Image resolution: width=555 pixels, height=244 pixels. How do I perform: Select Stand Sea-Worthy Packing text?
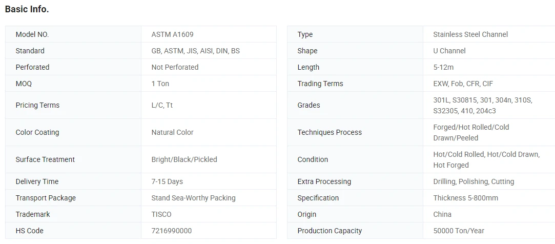tap(193, 197)
